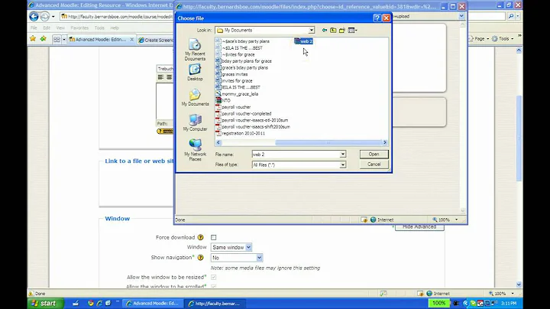The image size is (550, 309).
Task: Open View menu in Internet Explorer
Action: coord(60,28)
